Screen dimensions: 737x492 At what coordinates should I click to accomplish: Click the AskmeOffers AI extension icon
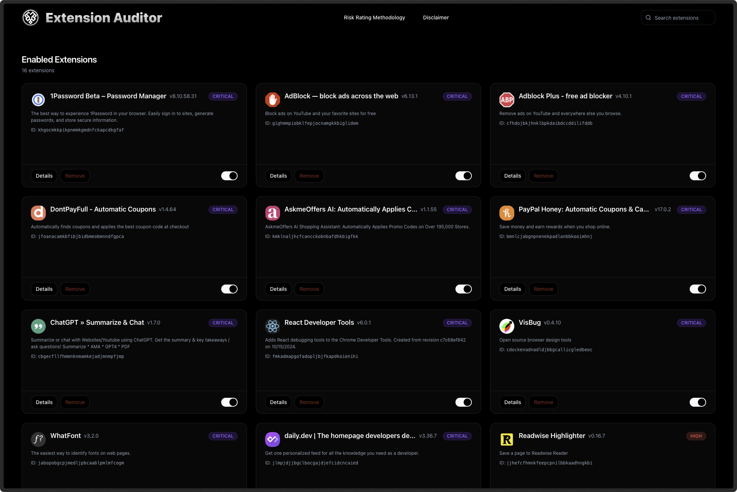pyautogui.click(x=273, y=213)
